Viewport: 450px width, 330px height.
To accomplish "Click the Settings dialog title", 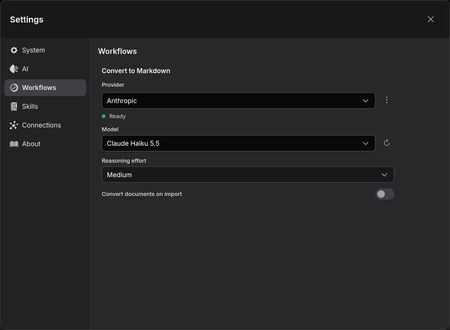I will (27, 20).
